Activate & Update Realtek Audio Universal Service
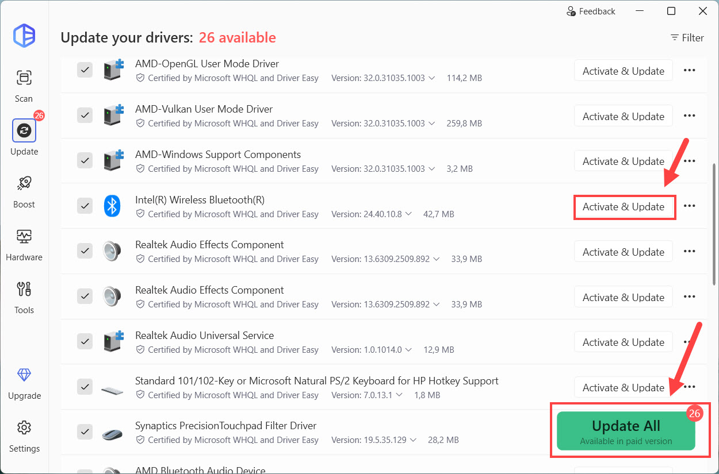Viewport: 719px width, 474px height. click(x=624, y=342)
